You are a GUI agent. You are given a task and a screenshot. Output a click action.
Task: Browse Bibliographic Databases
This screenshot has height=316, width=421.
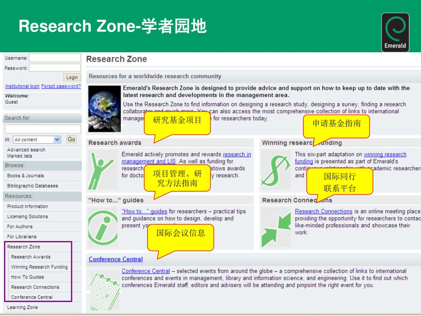click(x=32, y=186)
